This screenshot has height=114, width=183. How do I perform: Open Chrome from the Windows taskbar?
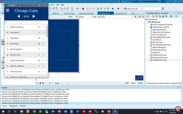click(x=34, y=111)
